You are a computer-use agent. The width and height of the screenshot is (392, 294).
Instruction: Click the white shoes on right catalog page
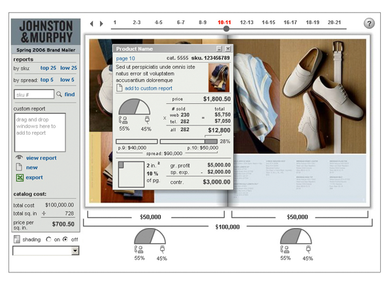tap(323, 100)
